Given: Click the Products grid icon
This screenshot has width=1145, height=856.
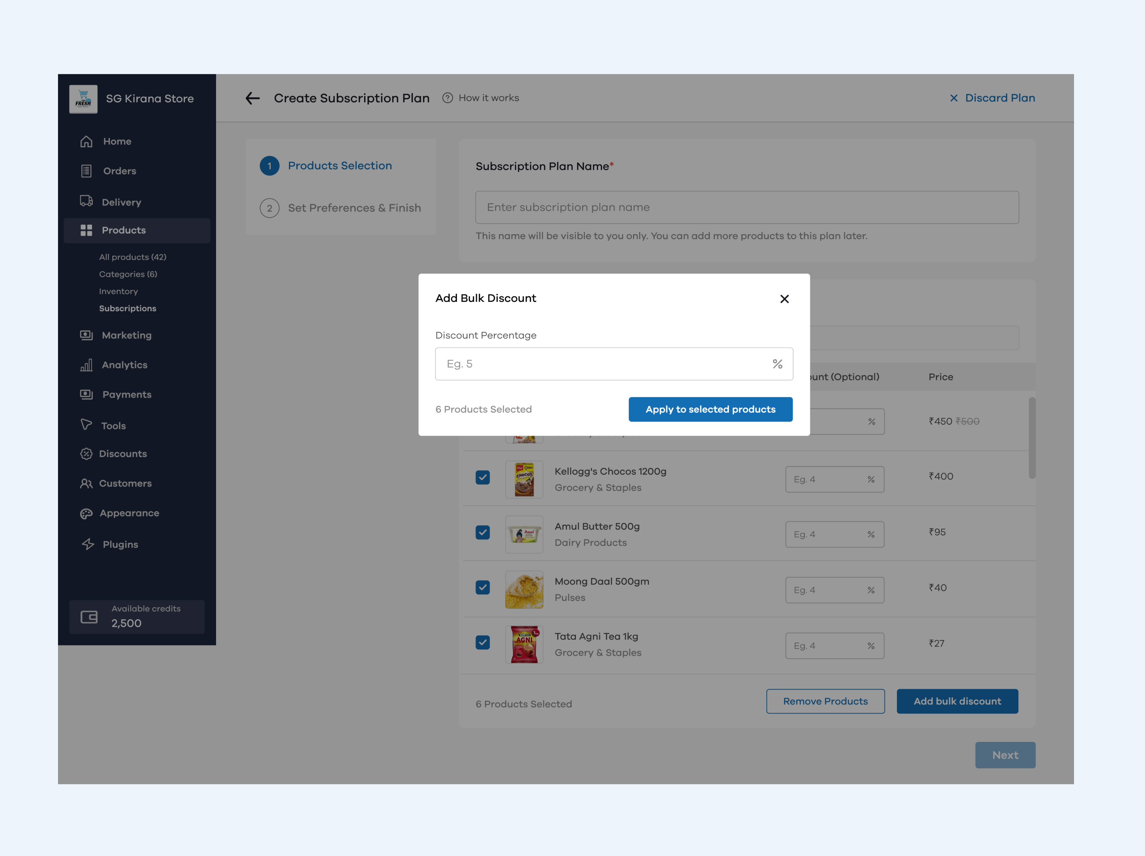Looking at the screenshot, I should point(86,230).
